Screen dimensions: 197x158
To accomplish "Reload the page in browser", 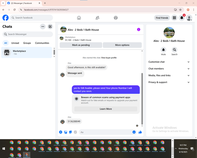I will pos(15,10).
